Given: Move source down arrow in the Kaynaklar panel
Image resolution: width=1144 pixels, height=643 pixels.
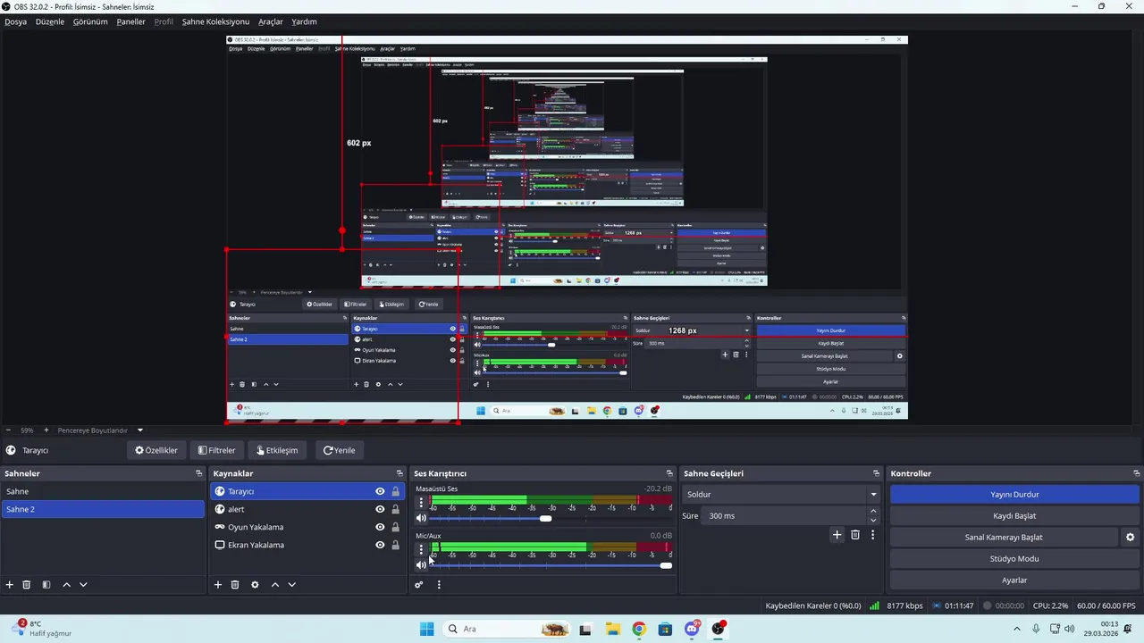Looking at the screenshot, I should (x=291, y=585).
